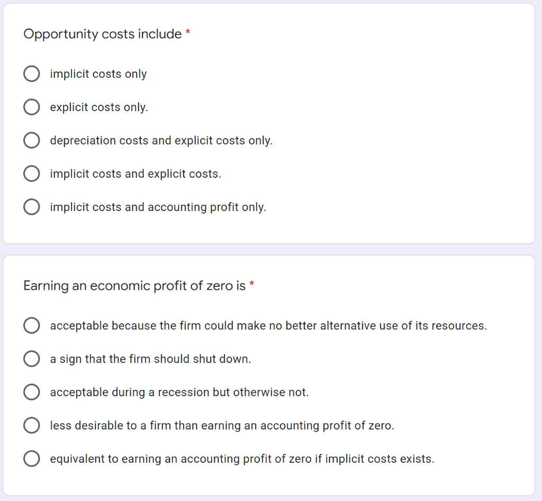The height and width of the screenshot is (501, 542).
Task: Select "acceptable because the firm could make no better alternative"
Action: [31, 325]
